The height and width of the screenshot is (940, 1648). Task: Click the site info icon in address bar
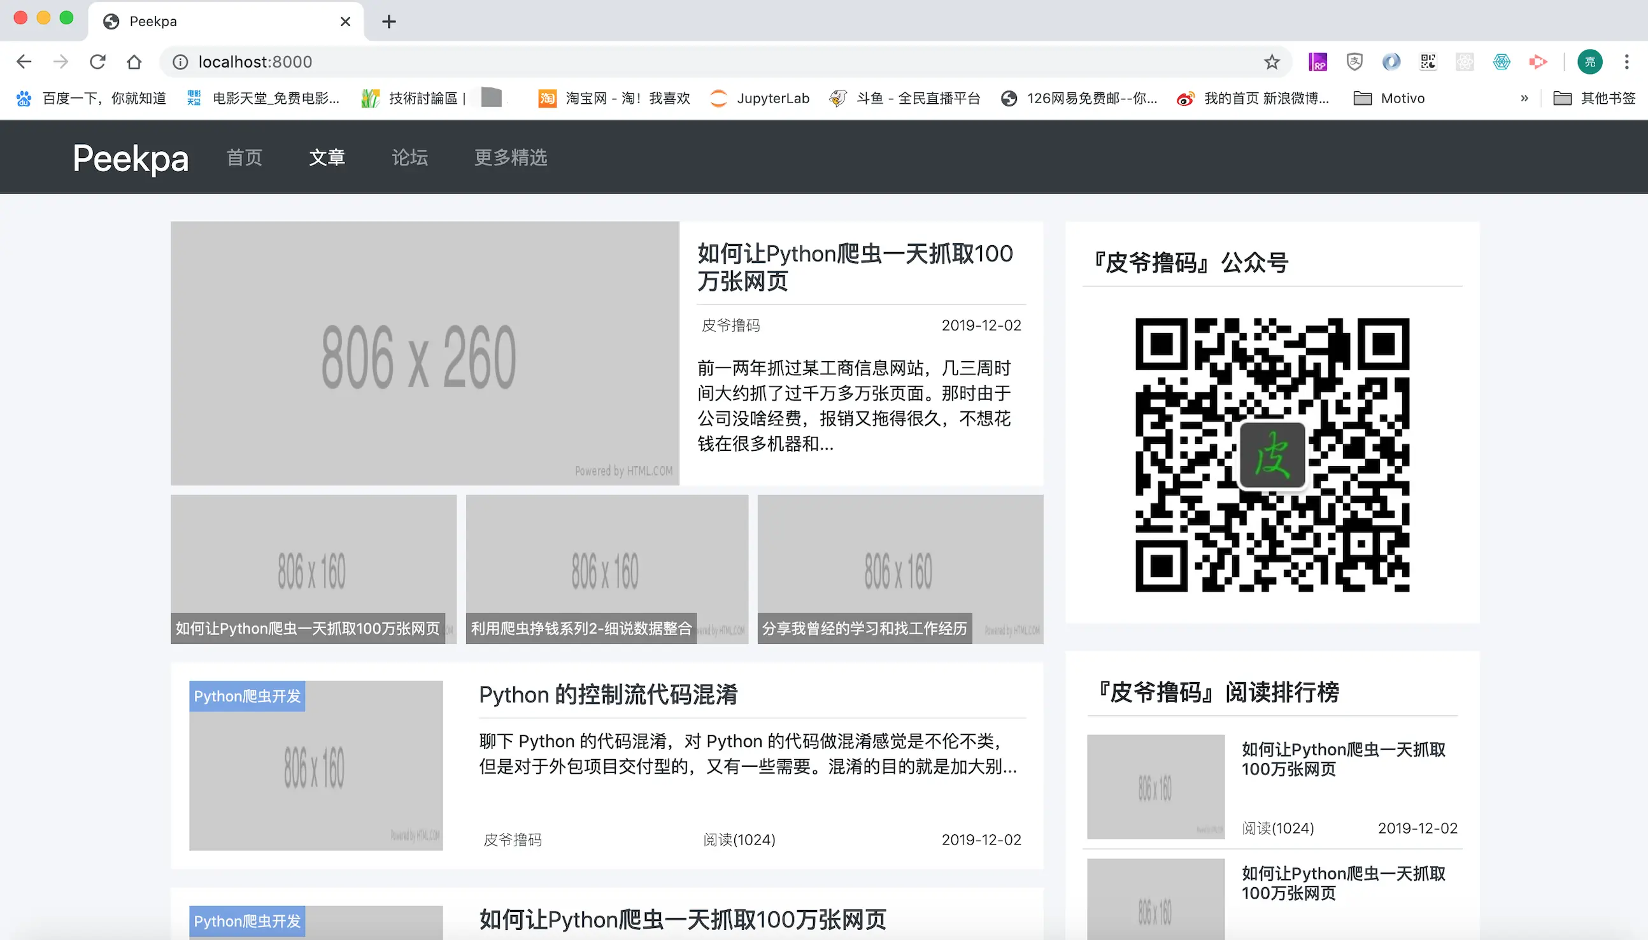pos(180,62)
